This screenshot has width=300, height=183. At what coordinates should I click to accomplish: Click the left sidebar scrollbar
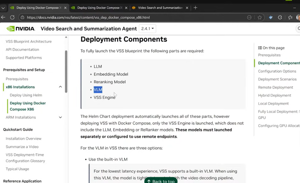[66, 69]
